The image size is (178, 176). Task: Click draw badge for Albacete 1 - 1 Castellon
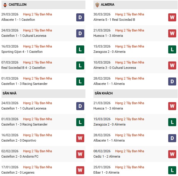pos(80,17)
